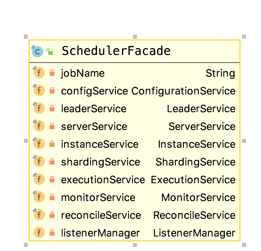Click the ConfigurationService type label
The image size is (261, 251).
(183, 91)
